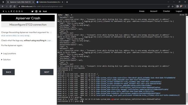Click the BACK button
188x105 pixels.
[x=9, y=72]
